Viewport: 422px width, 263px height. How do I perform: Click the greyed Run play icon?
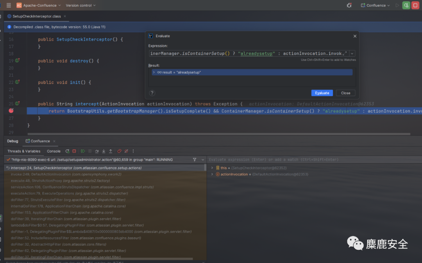click(x=397, y=5)
